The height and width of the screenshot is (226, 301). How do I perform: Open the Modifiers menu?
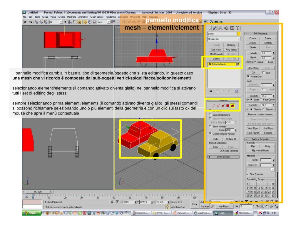pyautogui.click(x=72, y=17)
